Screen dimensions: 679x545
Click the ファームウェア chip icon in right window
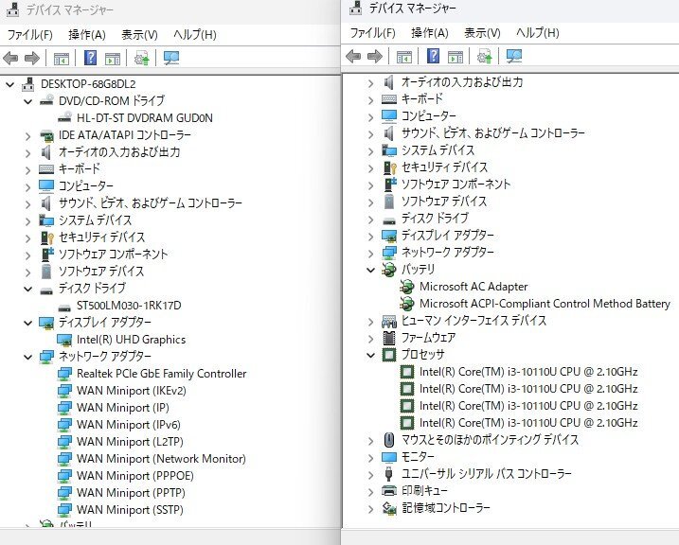point(389,338)
